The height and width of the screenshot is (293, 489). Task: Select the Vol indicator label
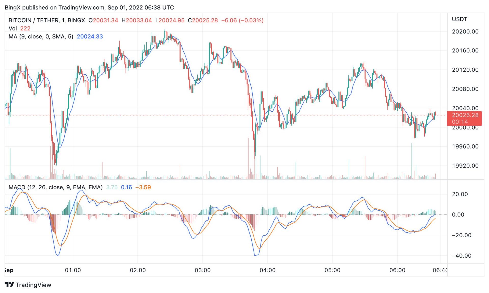click(13, 28)
